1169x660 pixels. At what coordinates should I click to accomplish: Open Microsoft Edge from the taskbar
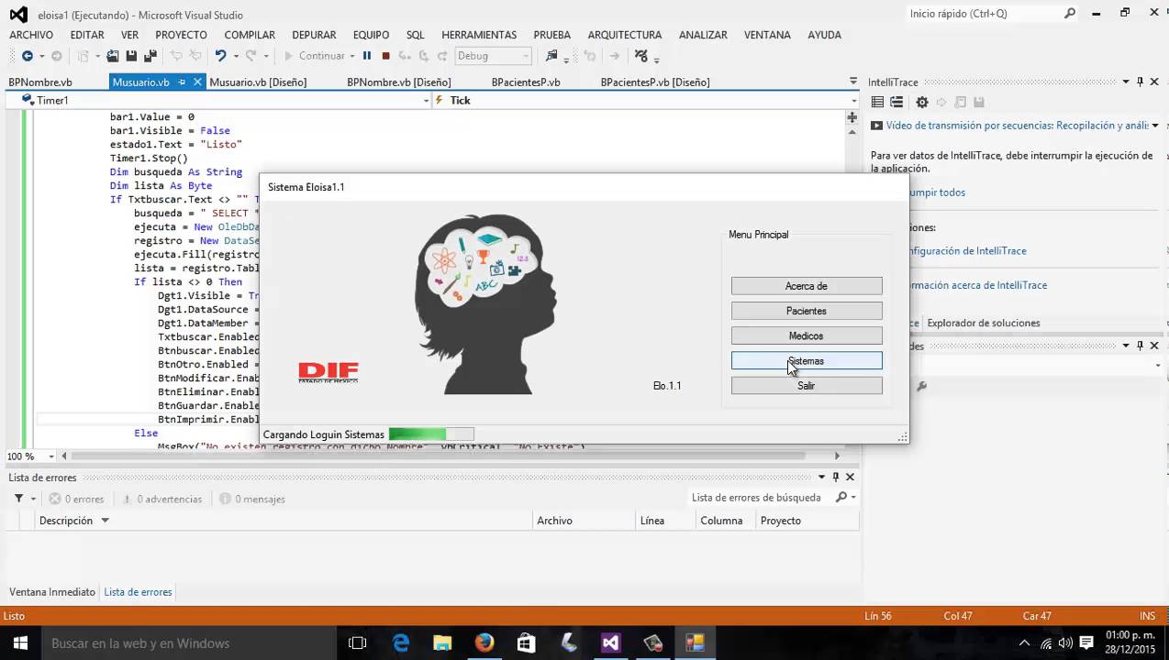[401, 643]
